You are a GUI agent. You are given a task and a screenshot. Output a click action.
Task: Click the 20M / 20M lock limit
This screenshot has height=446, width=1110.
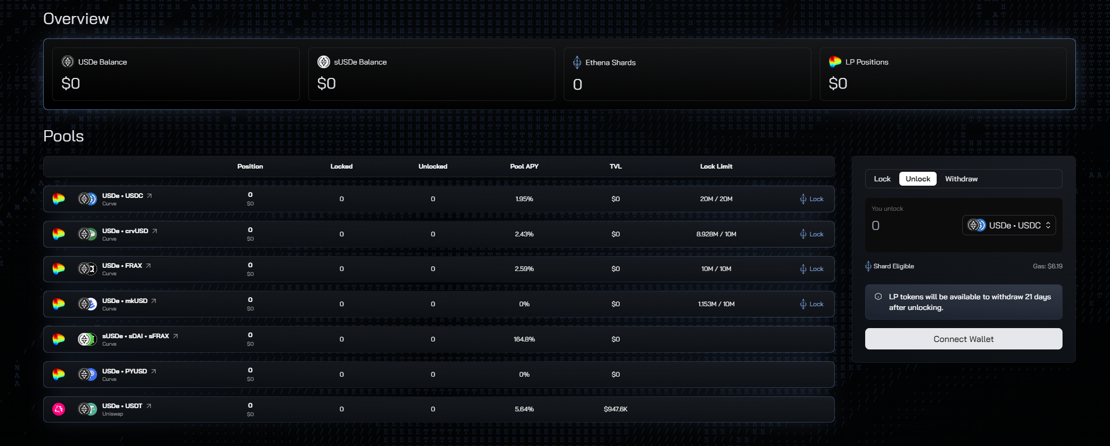click(716, 199)
